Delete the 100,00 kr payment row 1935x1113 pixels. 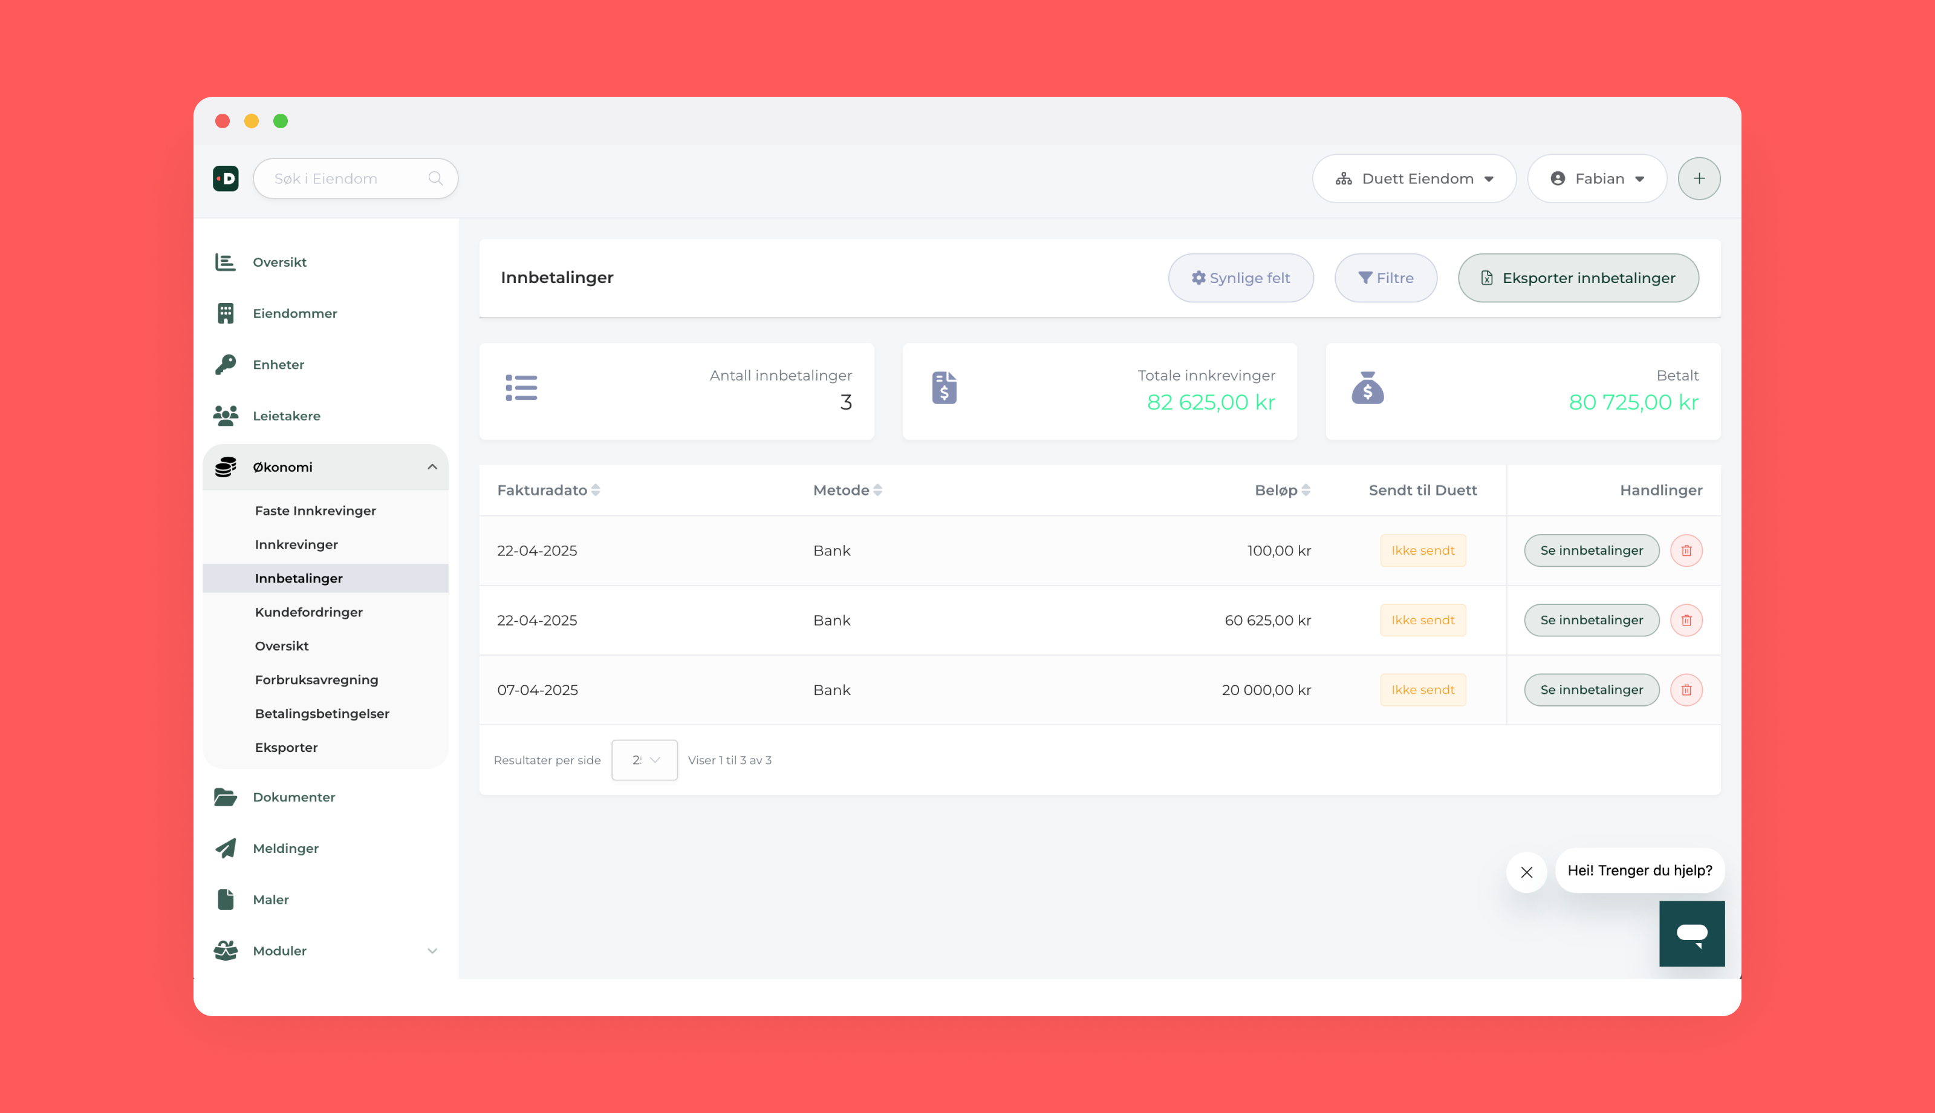tap(1686, 550)
